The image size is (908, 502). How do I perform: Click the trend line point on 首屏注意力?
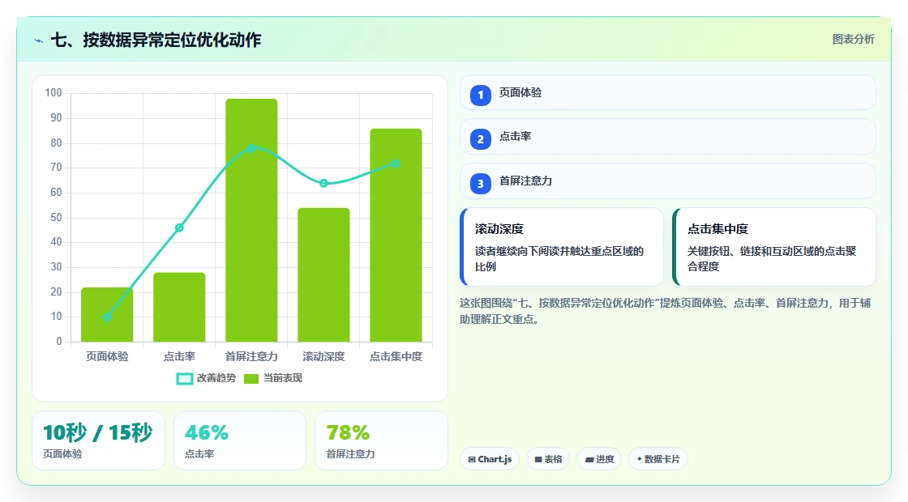click(x=251, y=149)
